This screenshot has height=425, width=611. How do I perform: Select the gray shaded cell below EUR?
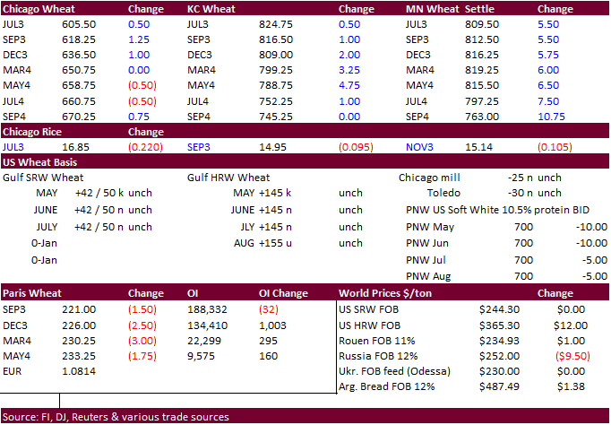30,386
